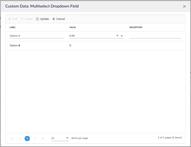Edit the Option A label field
This screenshot has height=147, width=191.
pyautogui.click(x=36, y=36)
